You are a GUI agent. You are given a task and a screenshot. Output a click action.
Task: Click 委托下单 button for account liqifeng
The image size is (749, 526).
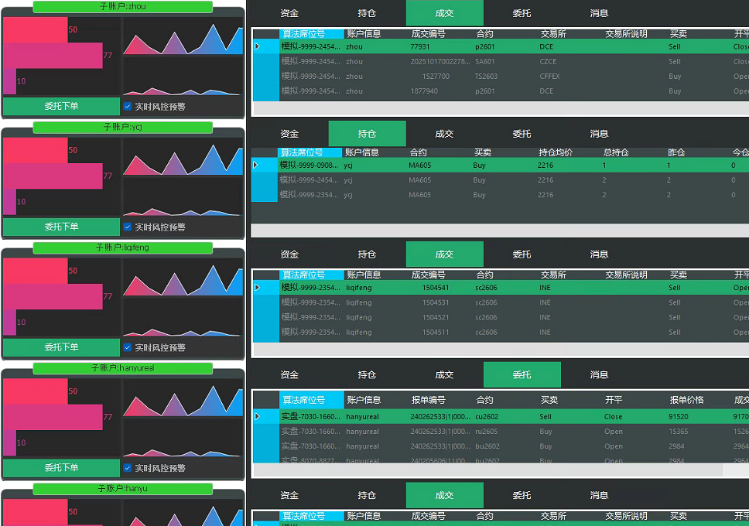[x=61, y=347]
